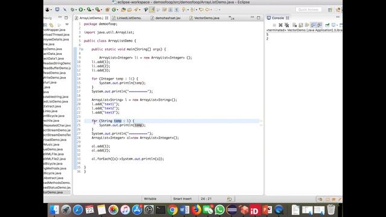Image resolution: width=386 pixels, height=217 pixels.
Task: Open ReadBufferDemo.java in the navigator
Action: [x=57, y=68]
